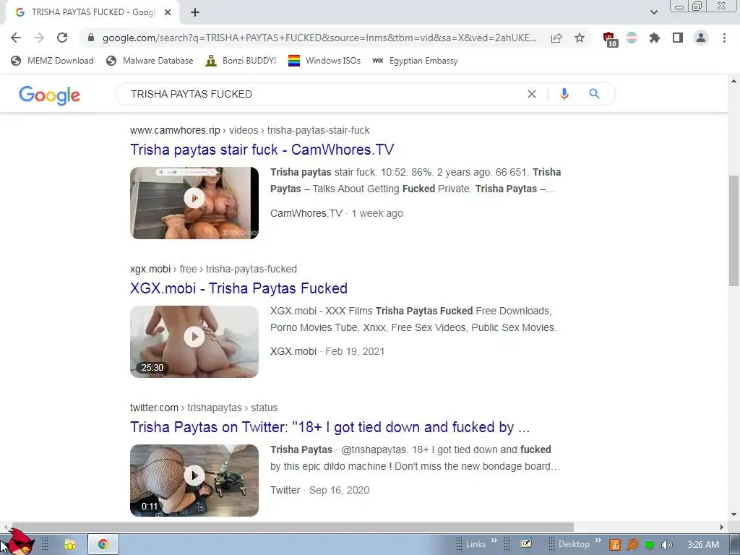Open the red bird Start button
Image resolution: width=740 pixels, height=555 pixels.
click(x=20, y=543)
